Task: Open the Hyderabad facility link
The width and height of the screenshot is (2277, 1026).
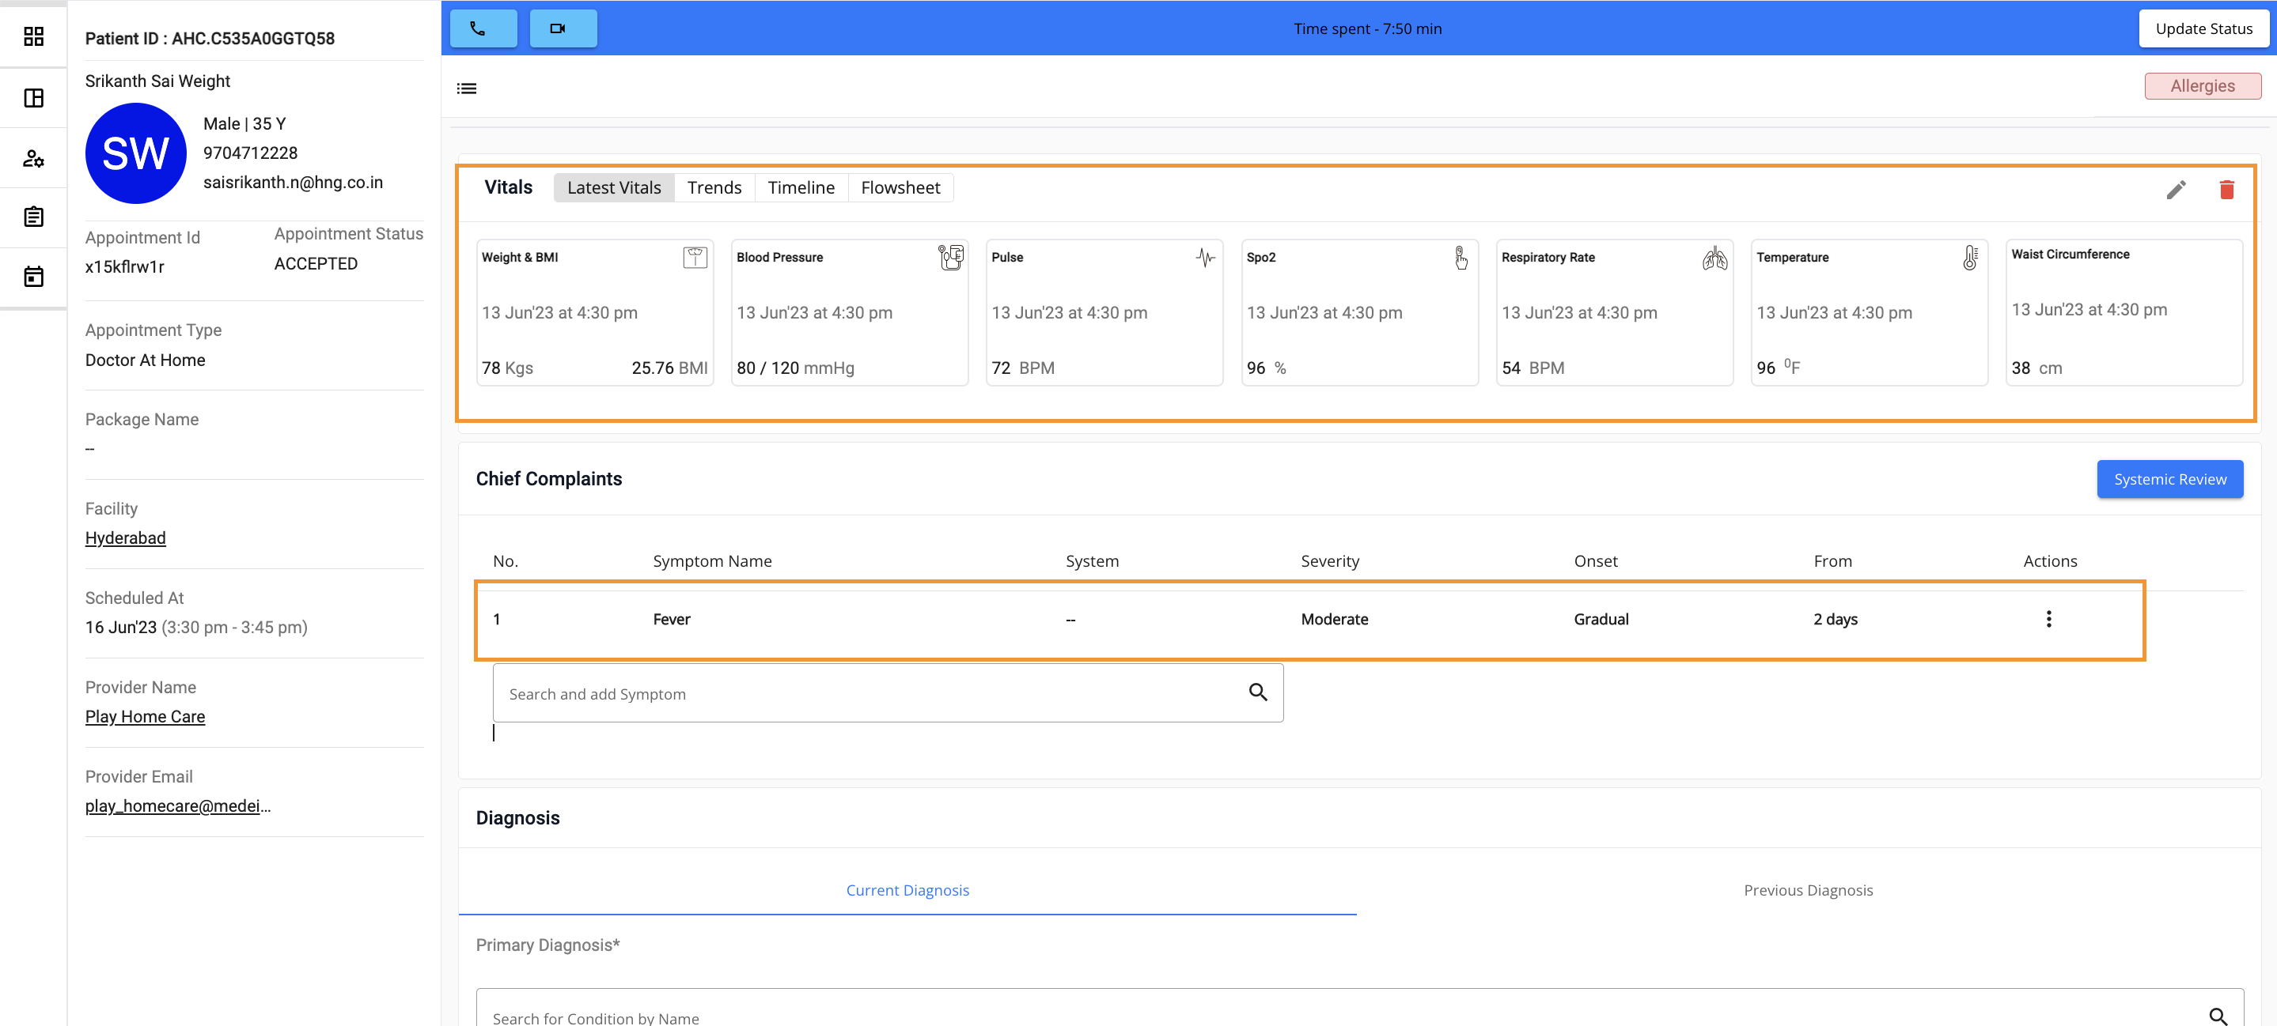Action: click(125, 538)
